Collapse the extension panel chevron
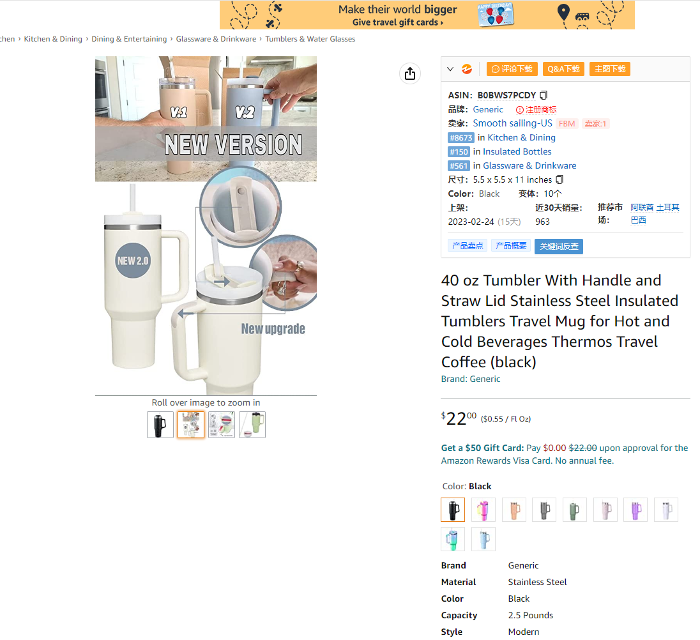700x640 pixels. coord(450,69)
